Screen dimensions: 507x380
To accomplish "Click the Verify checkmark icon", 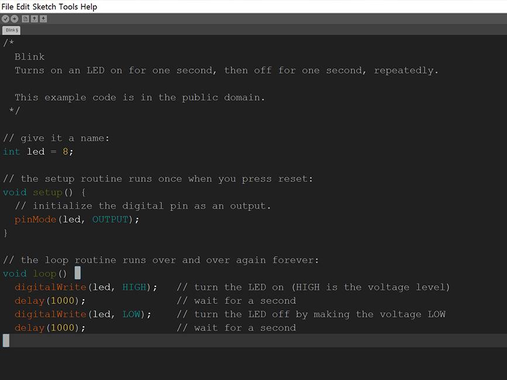I will (x=5, y=19).
